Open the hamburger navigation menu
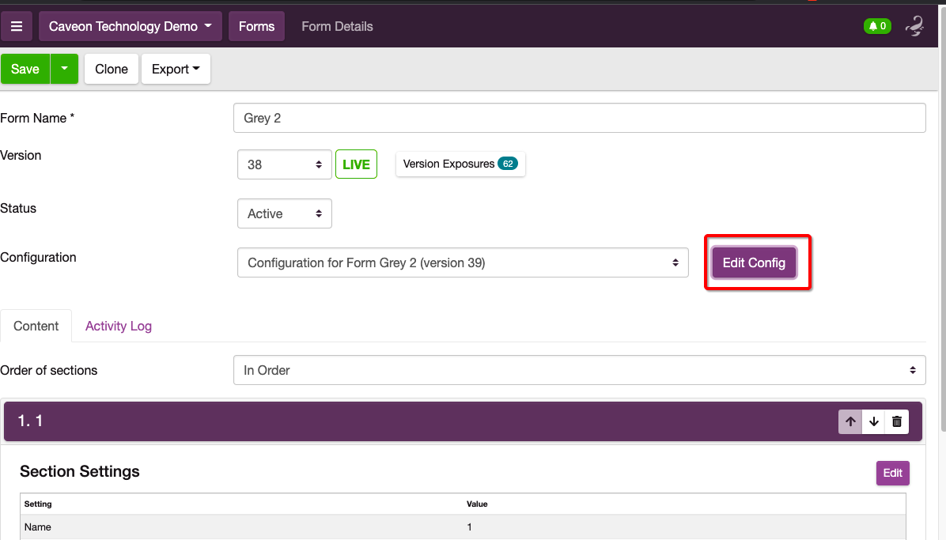 pos(17,26)
